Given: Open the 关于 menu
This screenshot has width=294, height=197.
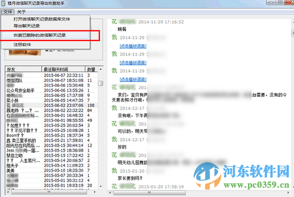Looking at the screenshot, I should pos(22,12).
